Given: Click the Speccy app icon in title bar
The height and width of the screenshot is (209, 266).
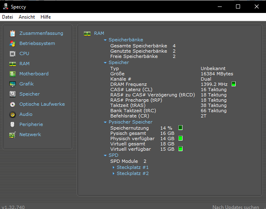Looking at the screenshot, I should 6,6.
